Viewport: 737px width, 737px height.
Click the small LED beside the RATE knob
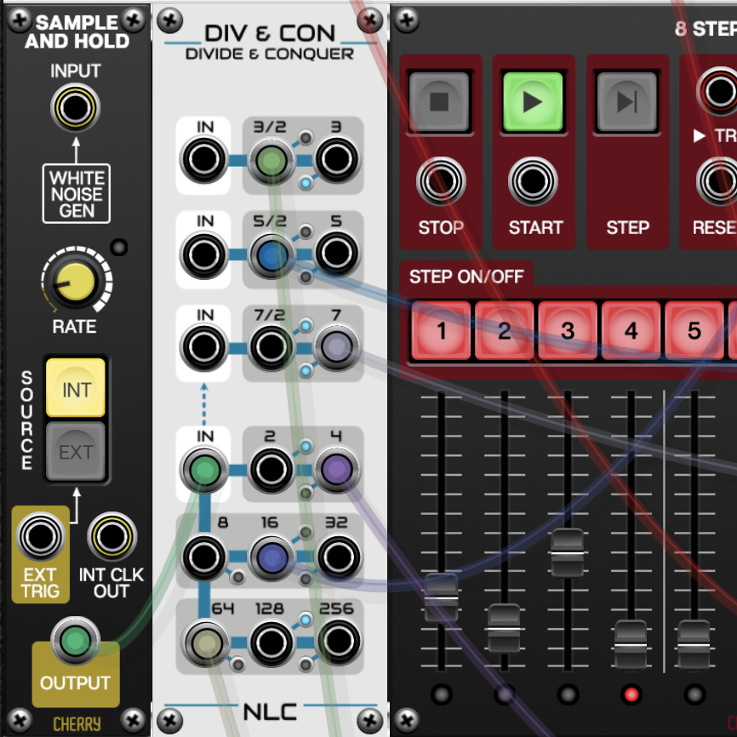pos(118,247)
